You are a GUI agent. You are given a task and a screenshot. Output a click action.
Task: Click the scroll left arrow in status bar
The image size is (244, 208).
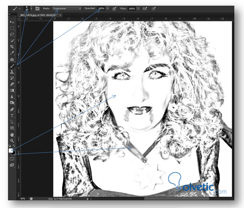91,199
